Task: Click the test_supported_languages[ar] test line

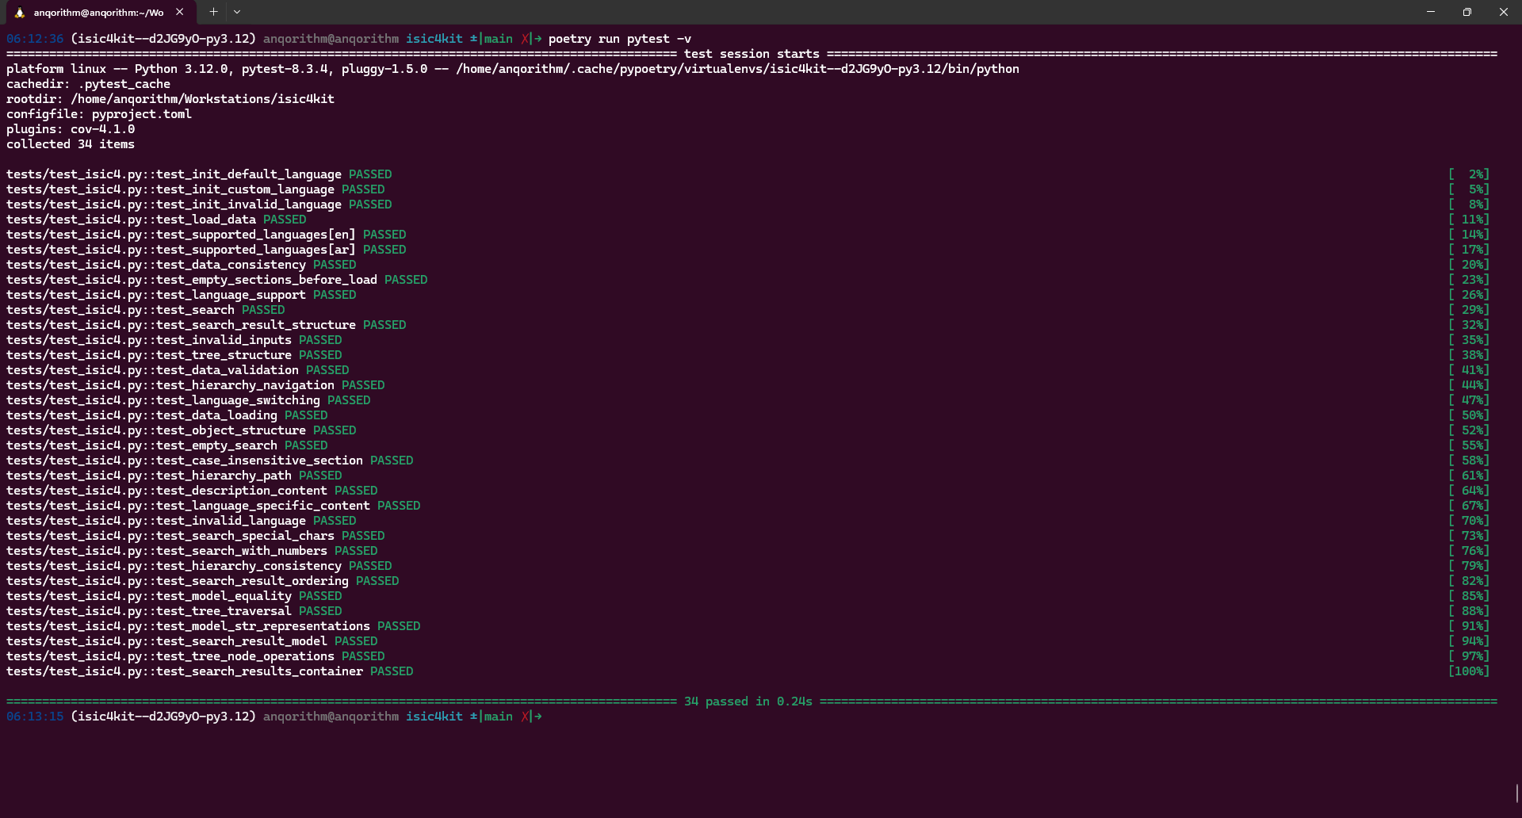Action: (181, 250)
